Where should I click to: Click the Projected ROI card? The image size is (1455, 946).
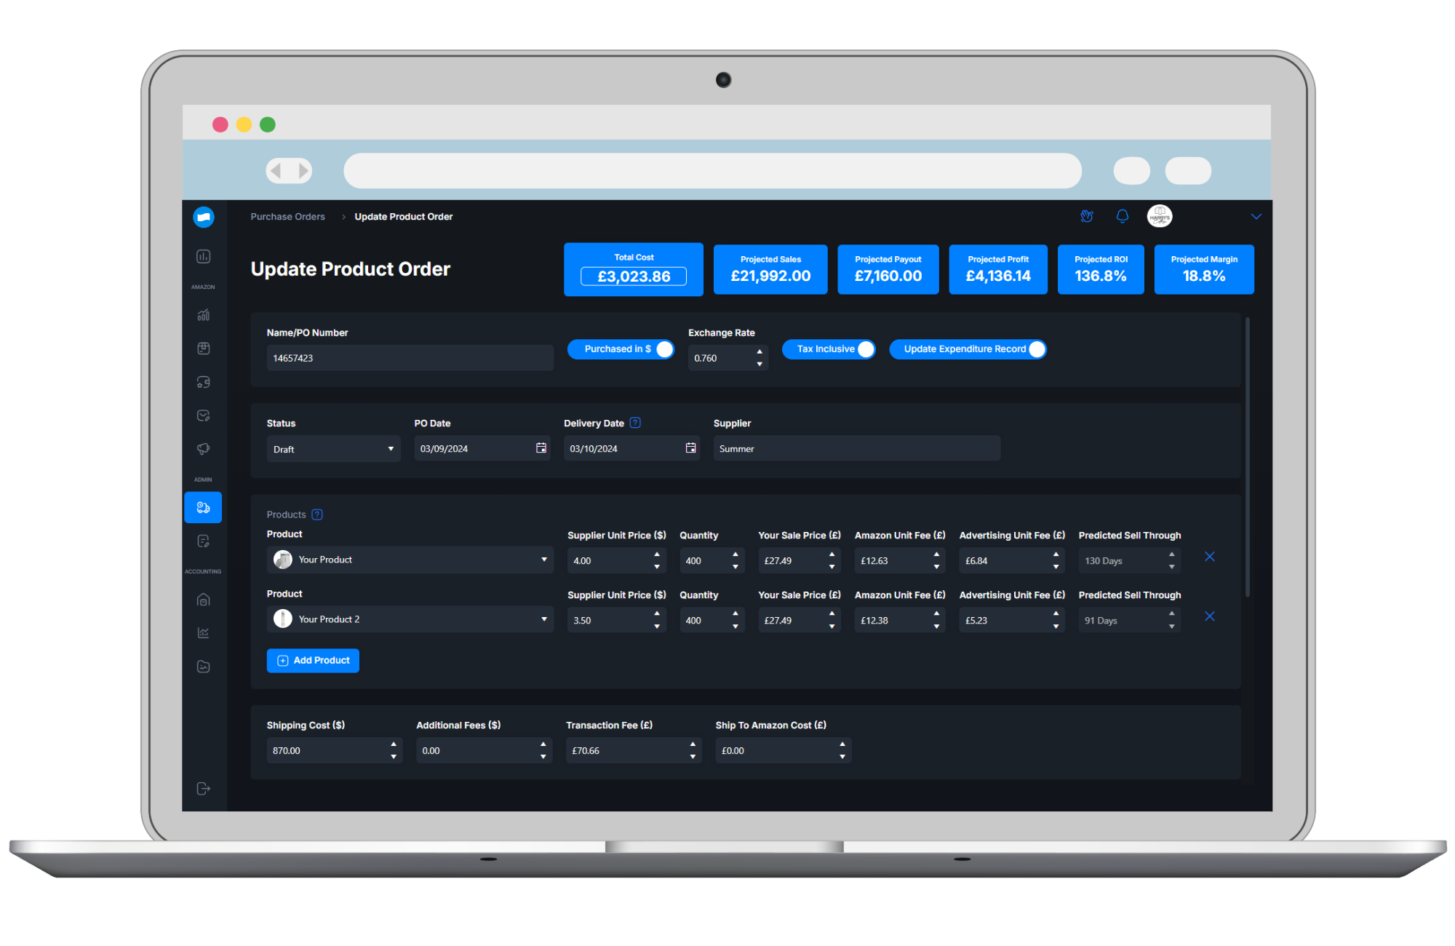click(x=1101, y=269)
